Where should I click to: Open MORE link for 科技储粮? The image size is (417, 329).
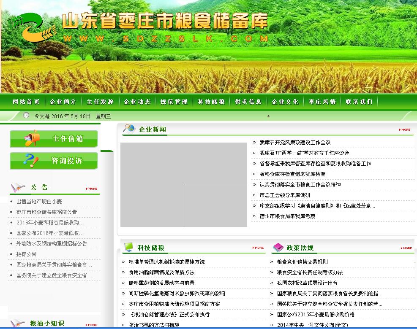coord(258,248)
